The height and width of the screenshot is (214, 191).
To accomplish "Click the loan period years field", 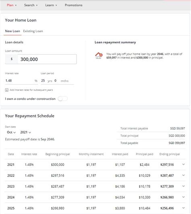I will click(43, 81).
